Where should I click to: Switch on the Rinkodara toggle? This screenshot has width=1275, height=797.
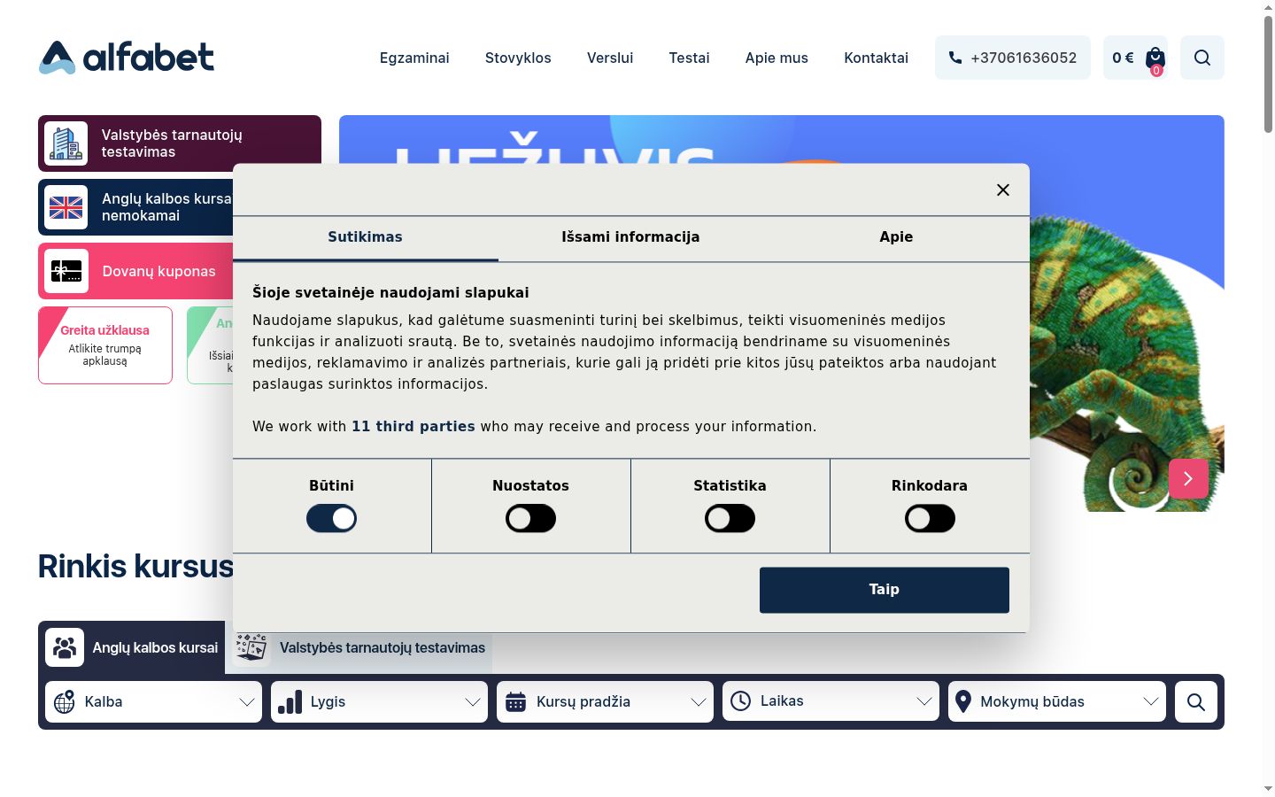[x=930, y=518]
